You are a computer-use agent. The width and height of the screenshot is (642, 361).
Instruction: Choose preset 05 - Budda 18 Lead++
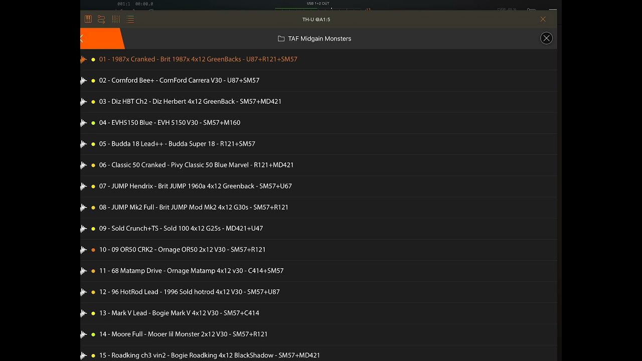click(x=177, y=144)
